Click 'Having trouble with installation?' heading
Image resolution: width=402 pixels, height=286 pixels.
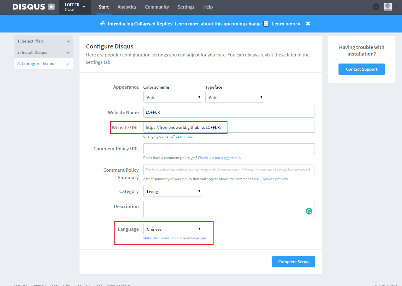tap(362, 51)
